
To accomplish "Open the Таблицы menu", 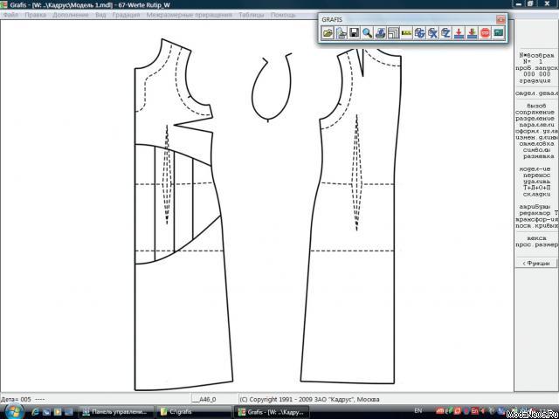I will 252,15.
